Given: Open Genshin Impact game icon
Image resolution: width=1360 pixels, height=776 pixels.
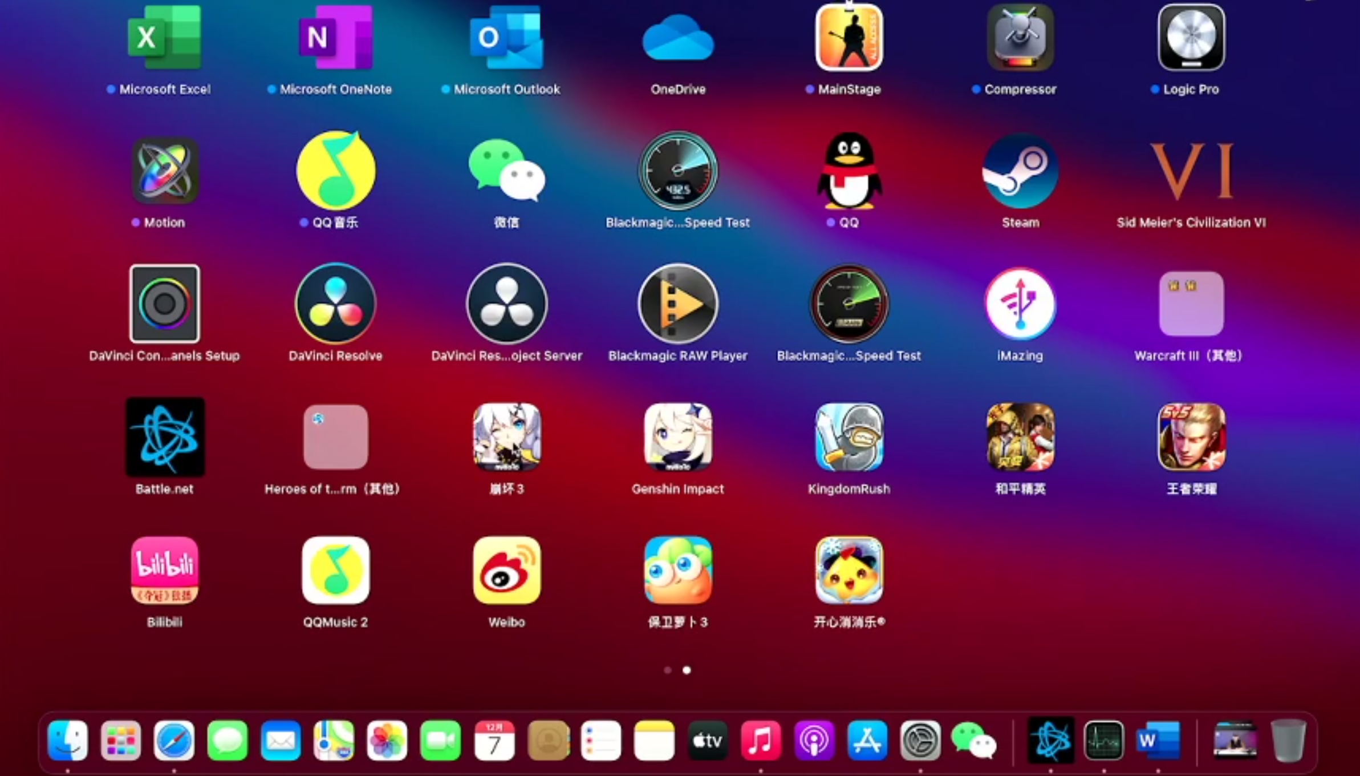Looking at the screenshot, I should pyautogui.click(x=677, y=437).
